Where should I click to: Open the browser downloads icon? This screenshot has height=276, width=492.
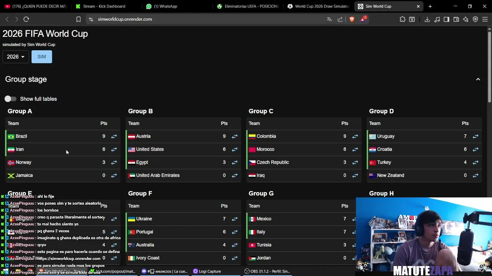point(427,19)
